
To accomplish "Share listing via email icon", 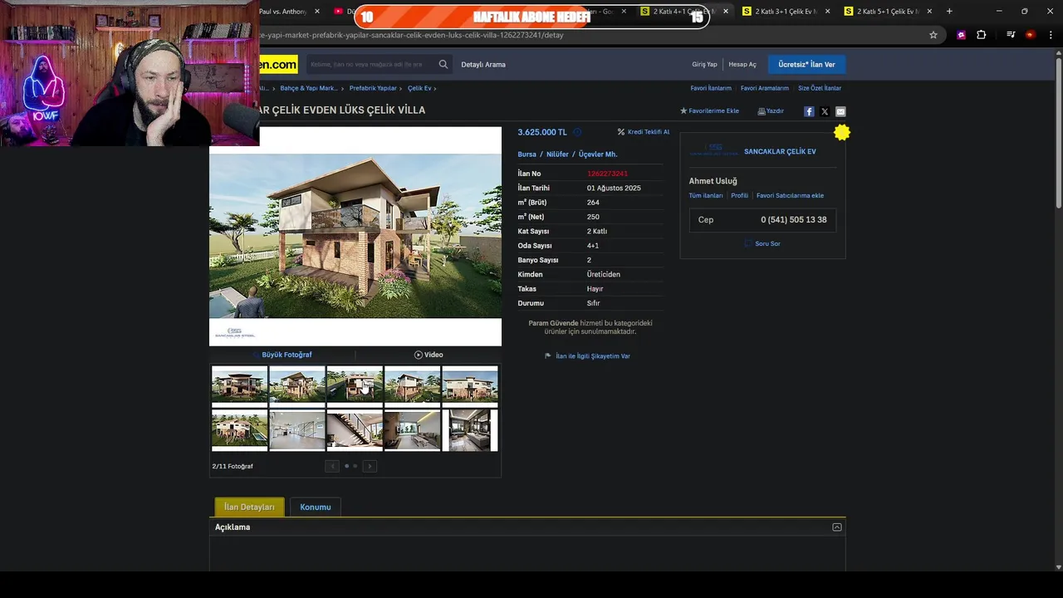I will 840,111.
